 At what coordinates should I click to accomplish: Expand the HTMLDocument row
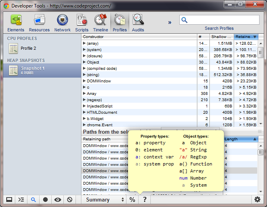coord(84,112)
